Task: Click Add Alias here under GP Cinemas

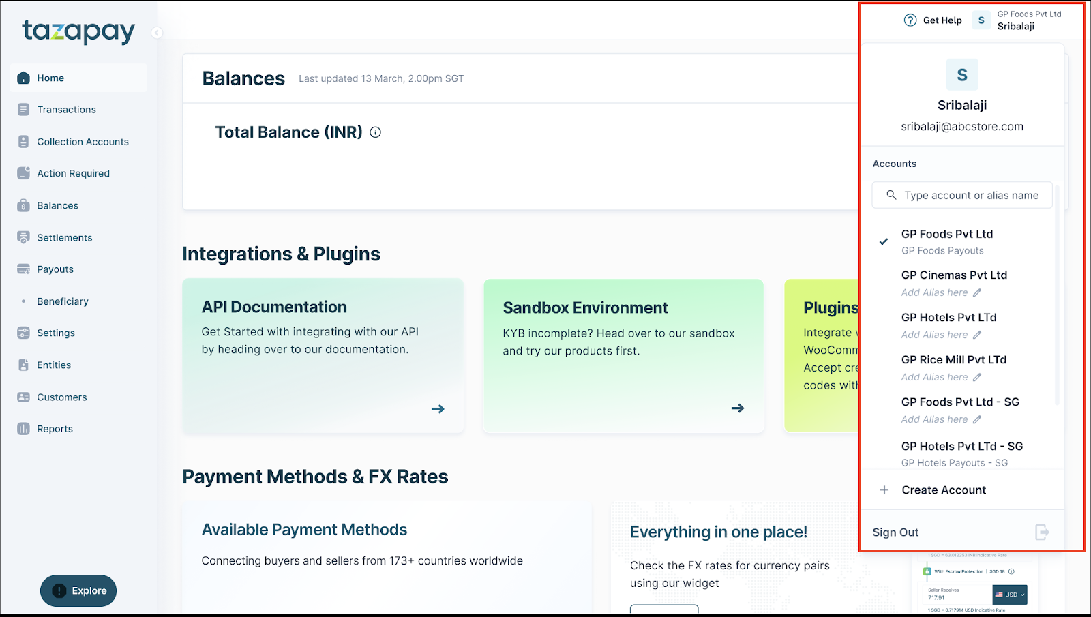Action: click(x=934, y=292)
